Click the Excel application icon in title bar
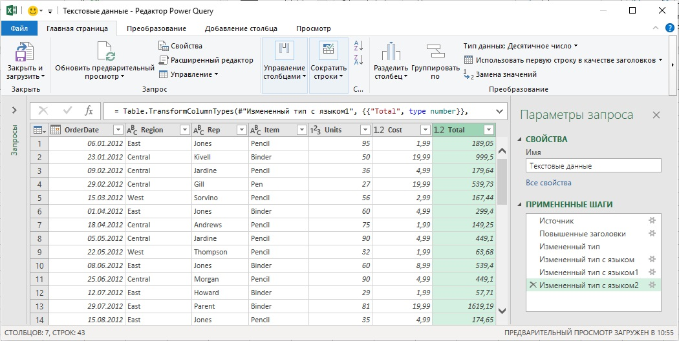 [11, 11]
